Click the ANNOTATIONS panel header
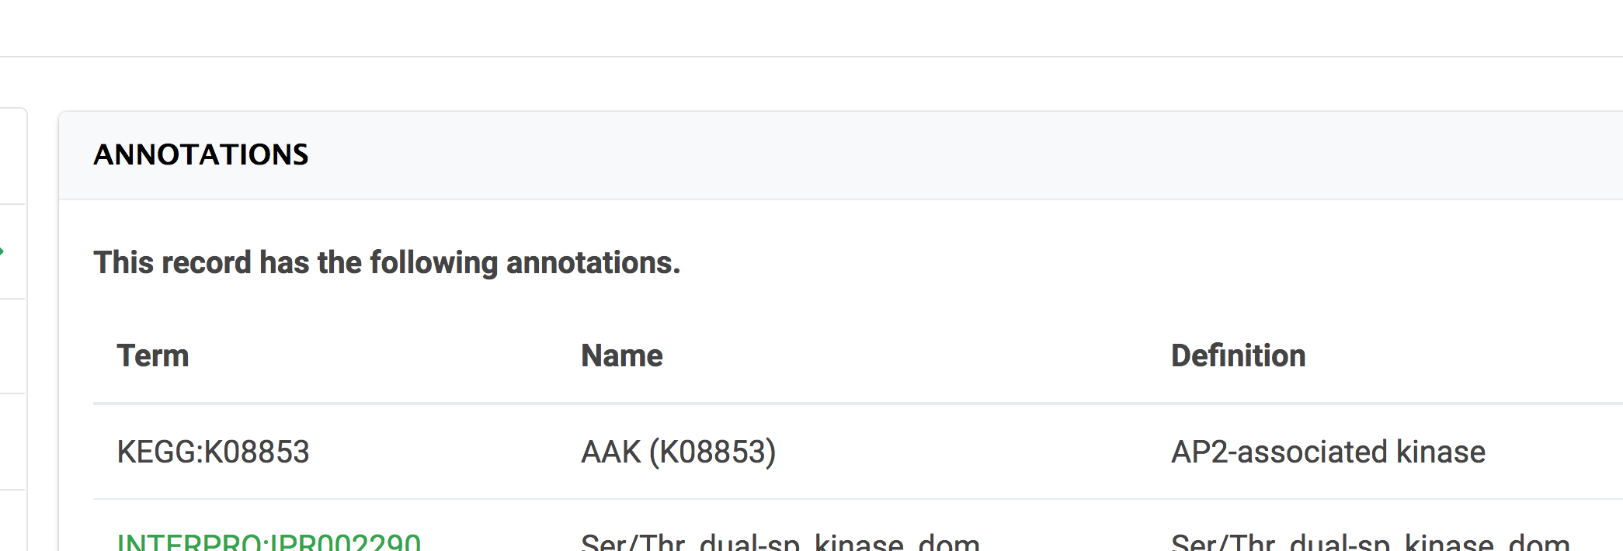This screenshot has height=551, width=1623. click(x=203, y=154)
